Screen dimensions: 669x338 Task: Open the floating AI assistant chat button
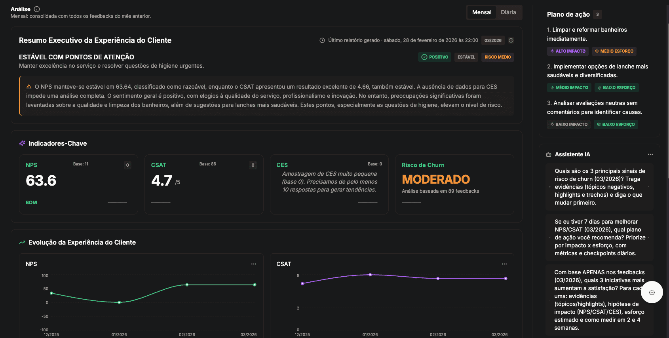tap(652, 292)
